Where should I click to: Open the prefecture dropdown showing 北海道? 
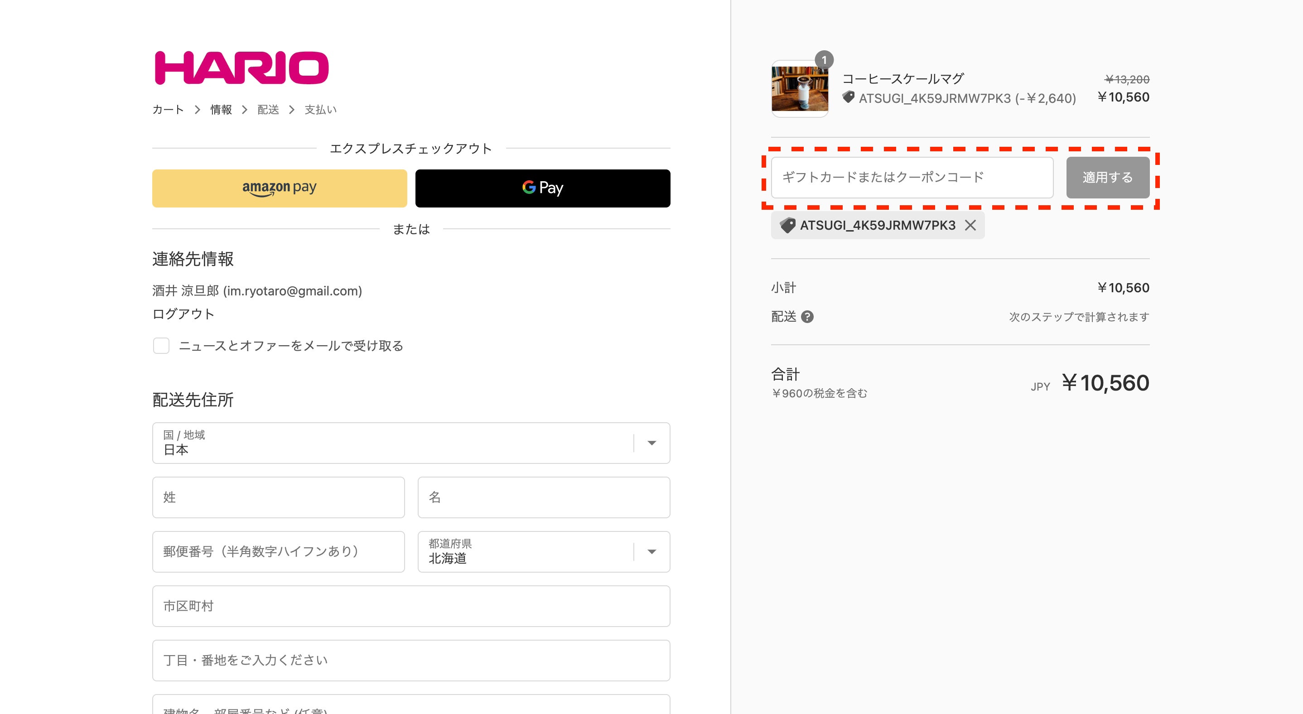pos(543,552)
